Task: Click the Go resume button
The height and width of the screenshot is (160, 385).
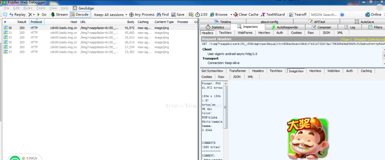Action: [41, 15]
